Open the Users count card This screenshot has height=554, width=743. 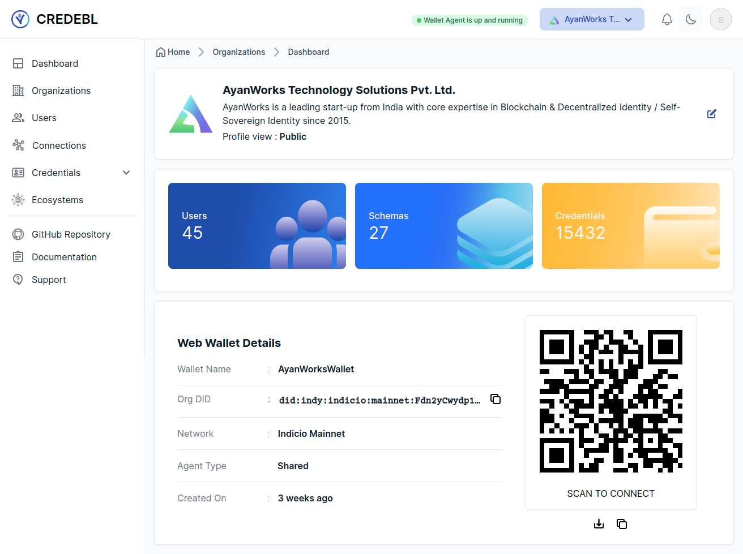[x=257, y=226]
